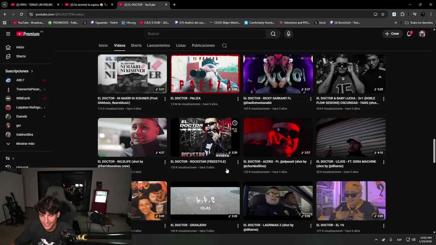Open options for ROCKSTAR (FREESTYLE) video
This screenshot has height=245, width=436.
238,162
